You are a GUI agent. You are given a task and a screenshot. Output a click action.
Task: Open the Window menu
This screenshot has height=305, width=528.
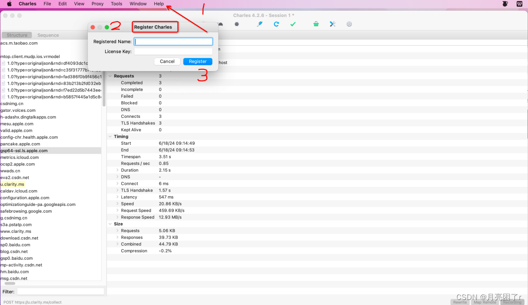click(x=138, y=4)
